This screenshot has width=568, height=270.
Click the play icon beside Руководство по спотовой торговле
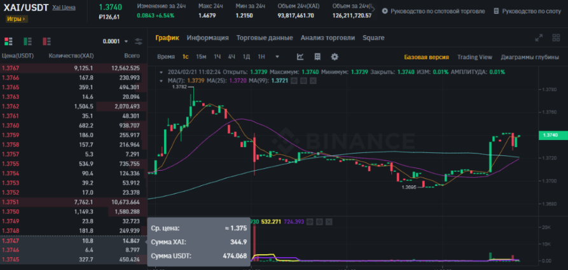point(384,11)
